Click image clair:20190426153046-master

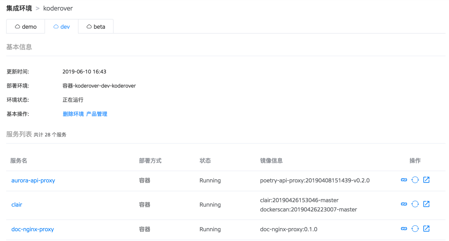point(299,200)
